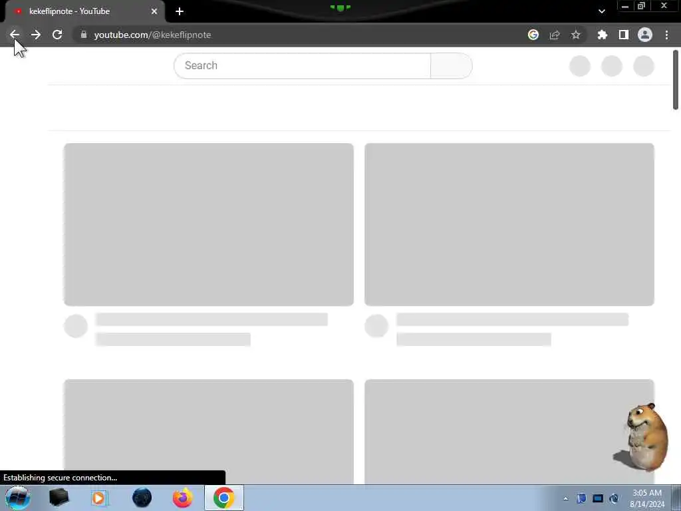
Task: Click the Google icon in the address bar
Action: (533, 35)
